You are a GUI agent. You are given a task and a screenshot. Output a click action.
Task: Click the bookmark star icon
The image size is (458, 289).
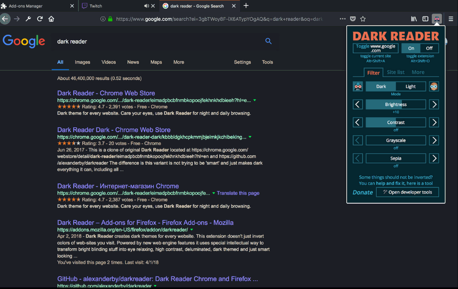click(363, 19)
